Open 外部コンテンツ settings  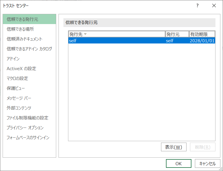tap(29, 108)
